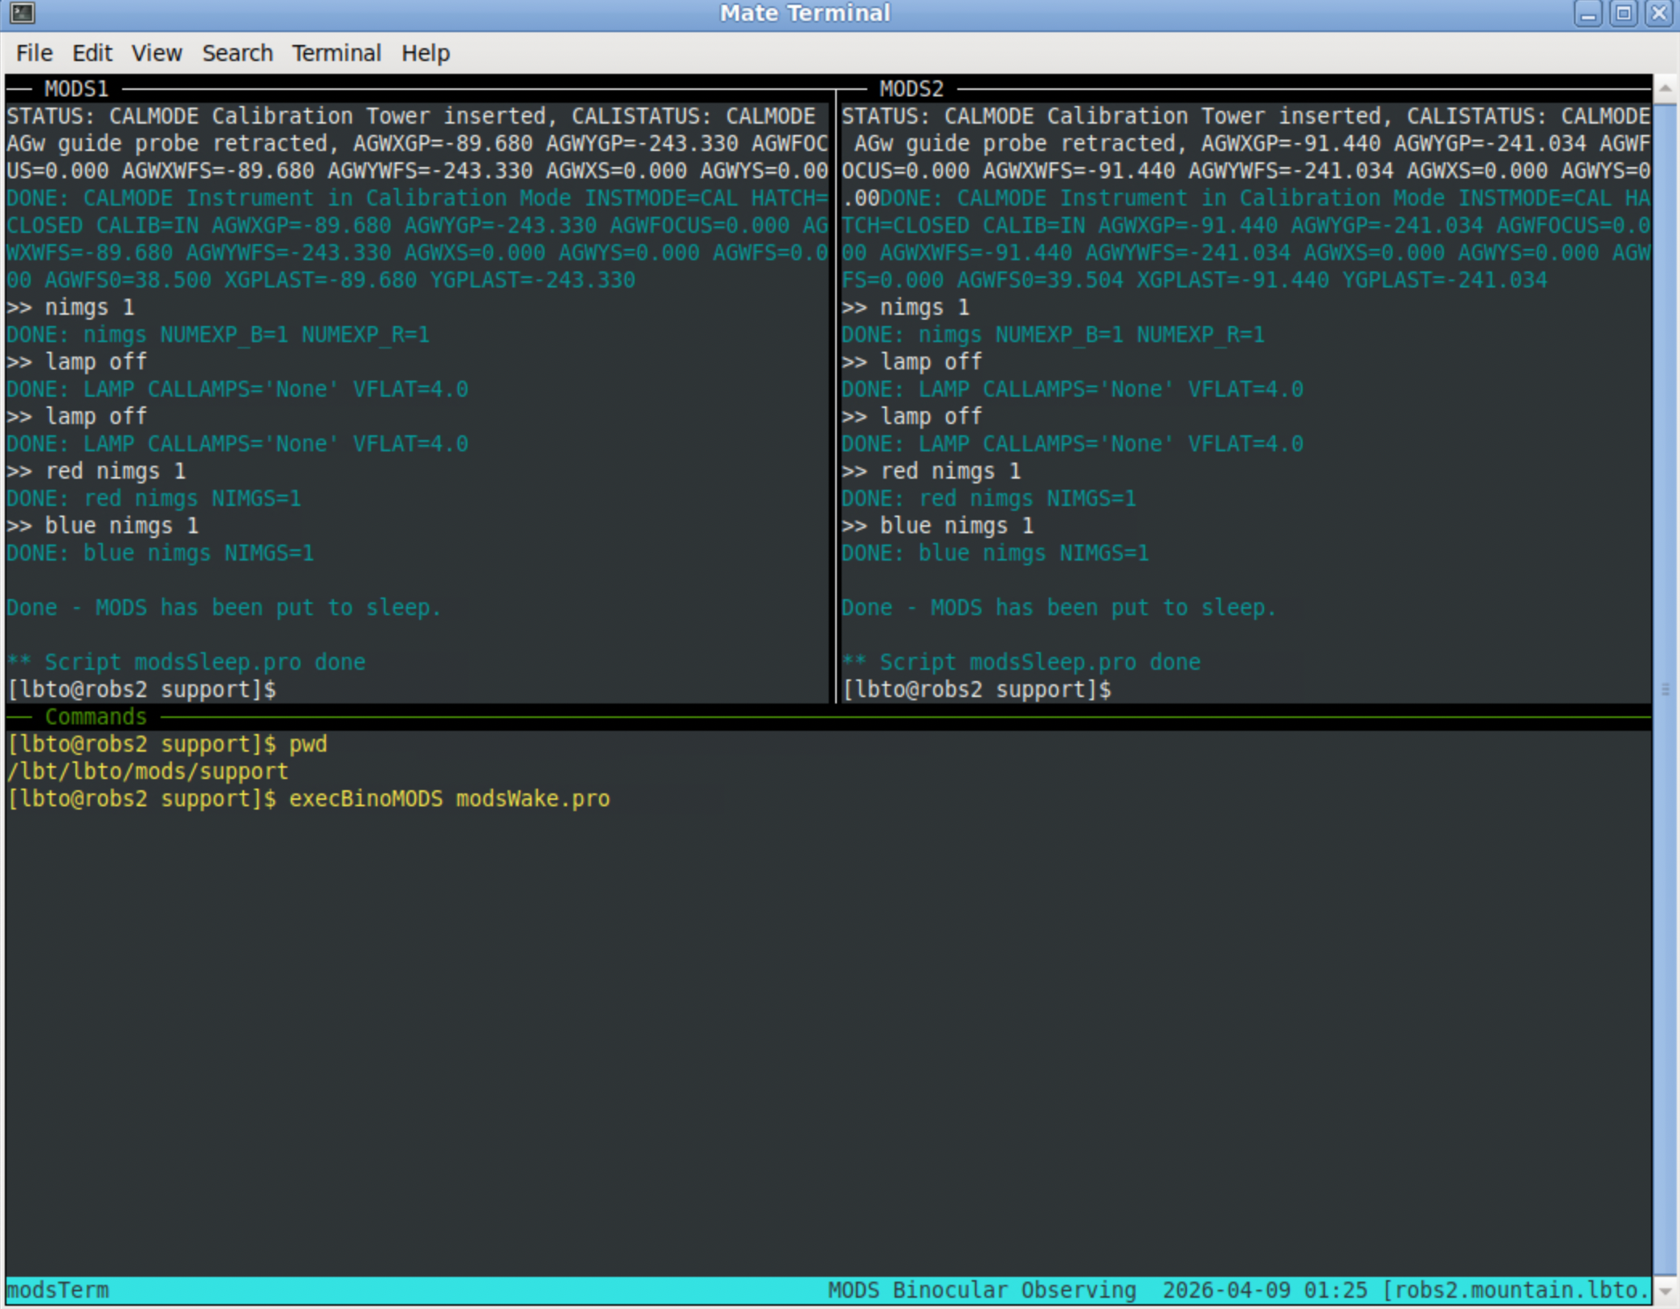Open the Help menu
Image resolution: width=1680 pixels, height=1309 pixels.
tap(426, 53)
